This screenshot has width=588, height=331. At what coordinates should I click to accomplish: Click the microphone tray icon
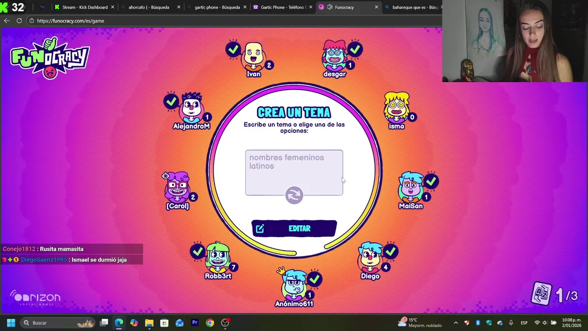[x=511, y=323]
